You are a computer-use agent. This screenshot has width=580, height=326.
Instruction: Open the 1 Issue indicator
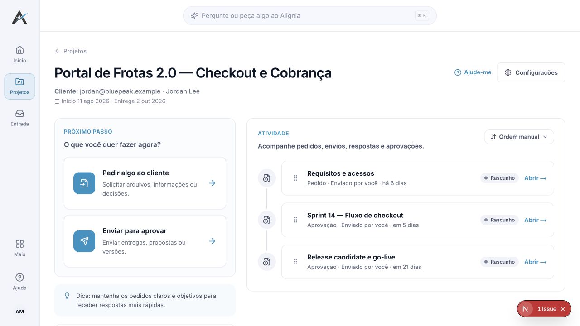546,309
